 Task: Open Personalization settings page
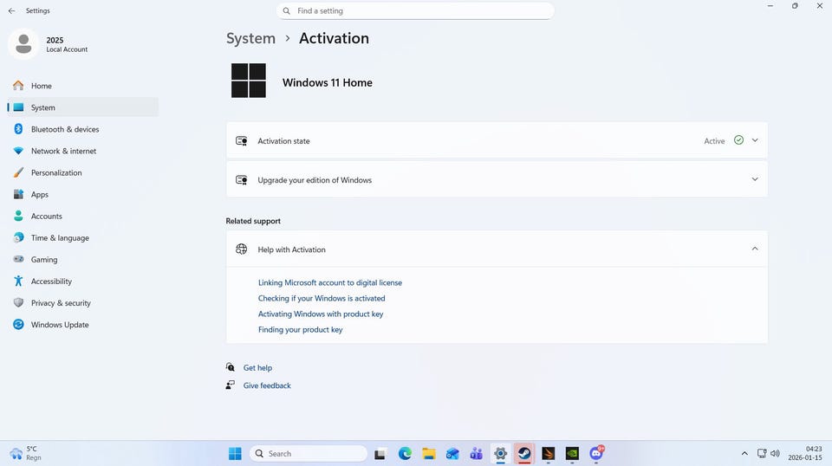click(x=56, y=172)
